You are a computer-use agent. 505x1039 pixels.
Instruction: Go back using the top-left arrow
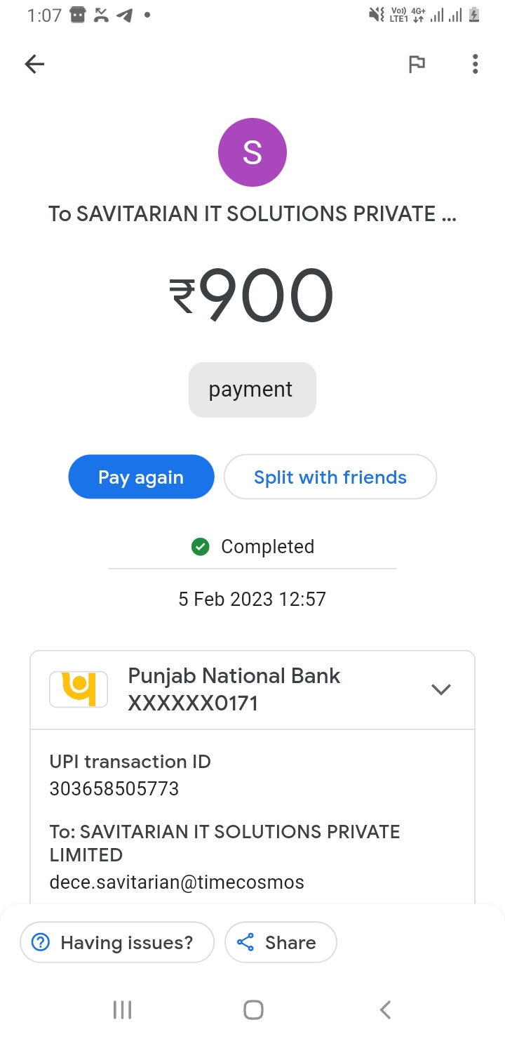[x=34, y=65]
